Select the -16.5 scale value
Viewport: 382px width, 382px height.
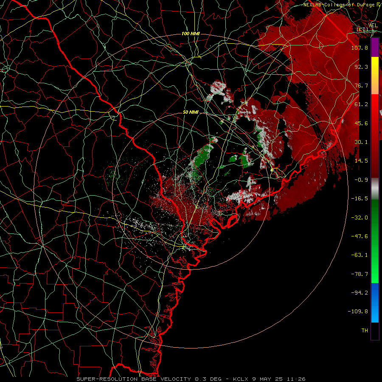360,199
